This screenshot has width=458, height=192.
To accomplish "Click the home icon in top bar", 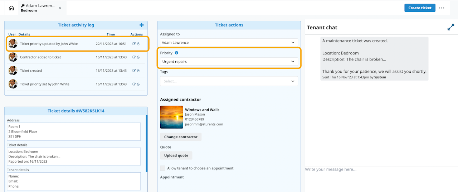I will click(x=11, y=8).
